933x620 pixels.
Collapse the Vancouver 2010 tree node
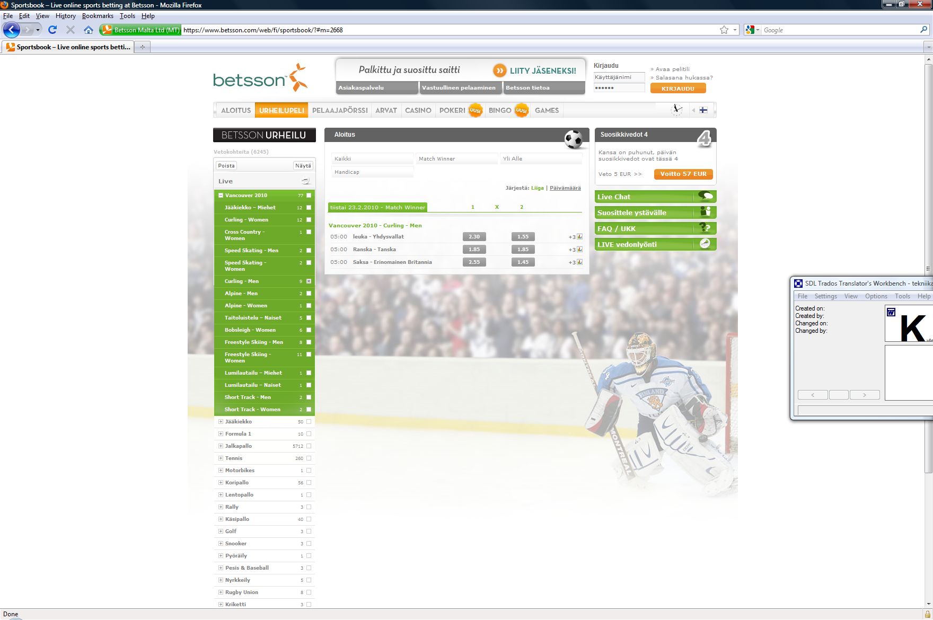pyautogui.click(x=221, y=196)
